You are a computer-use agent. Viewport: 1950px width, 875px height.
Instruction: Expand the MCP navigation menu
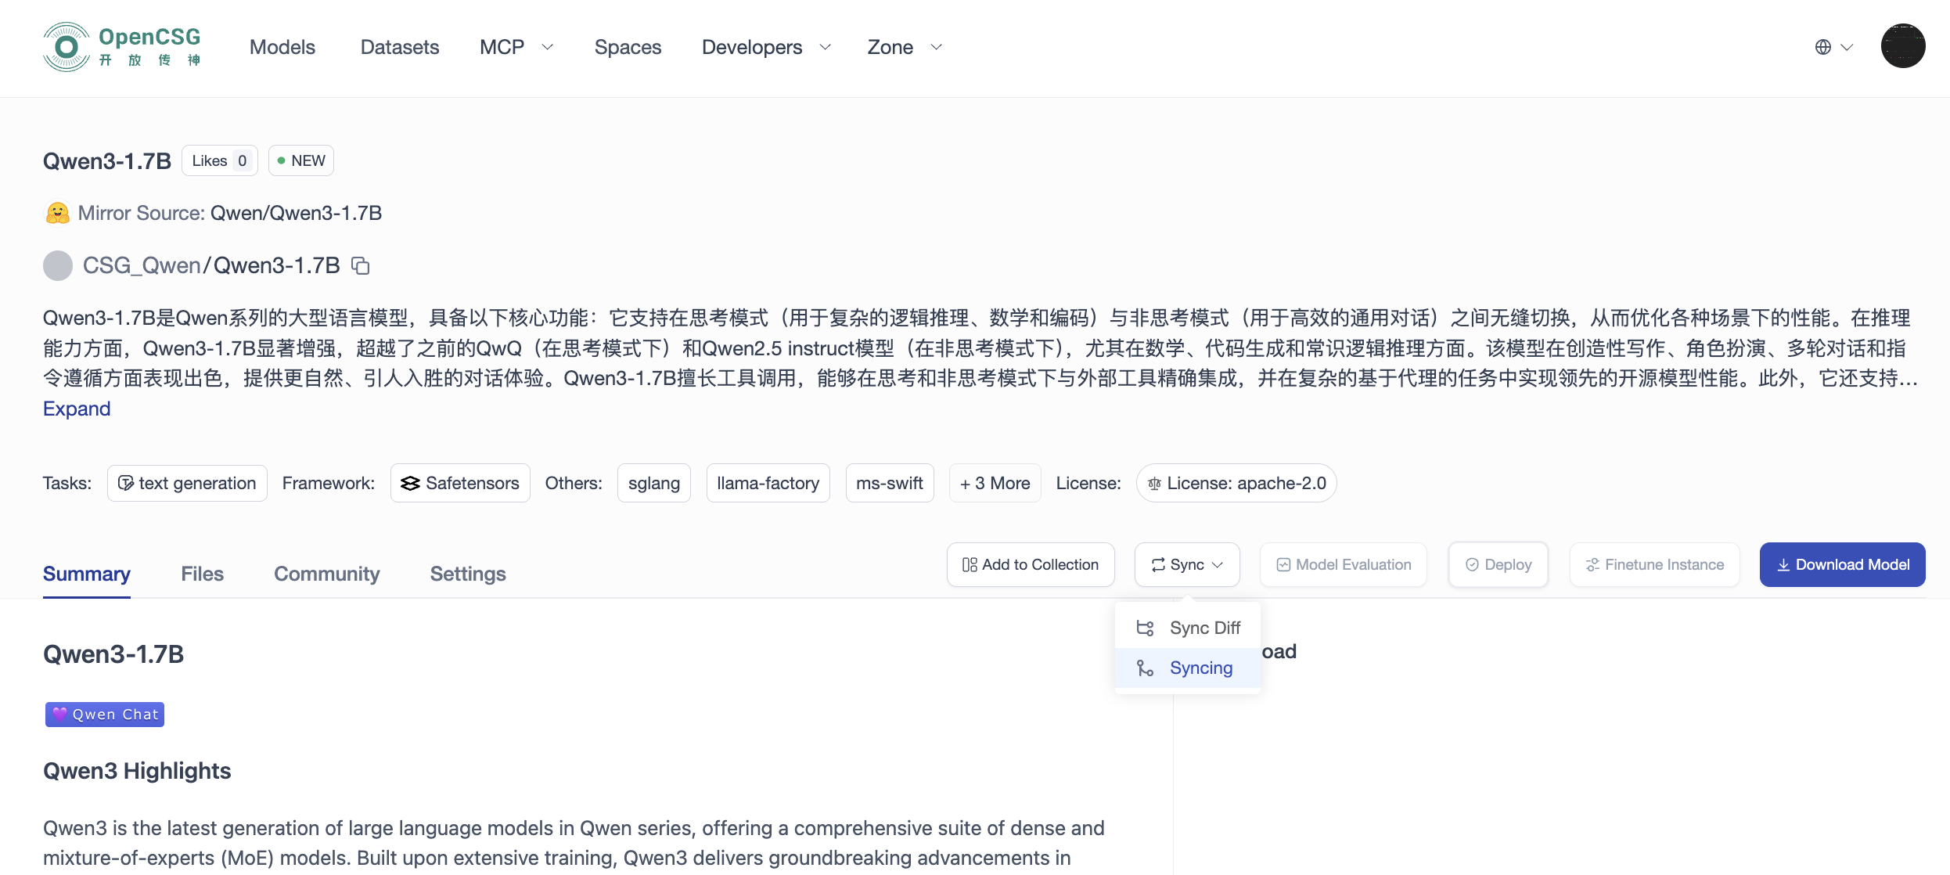coord(516,47)
